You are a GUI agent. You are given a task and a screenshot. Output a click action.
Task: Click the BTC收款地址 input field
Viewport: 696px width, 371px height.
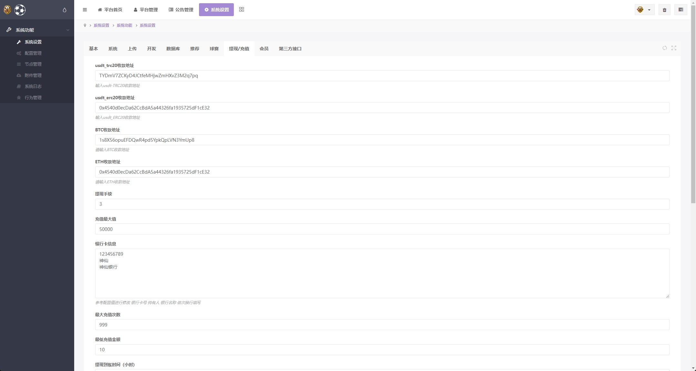(382, 140)
